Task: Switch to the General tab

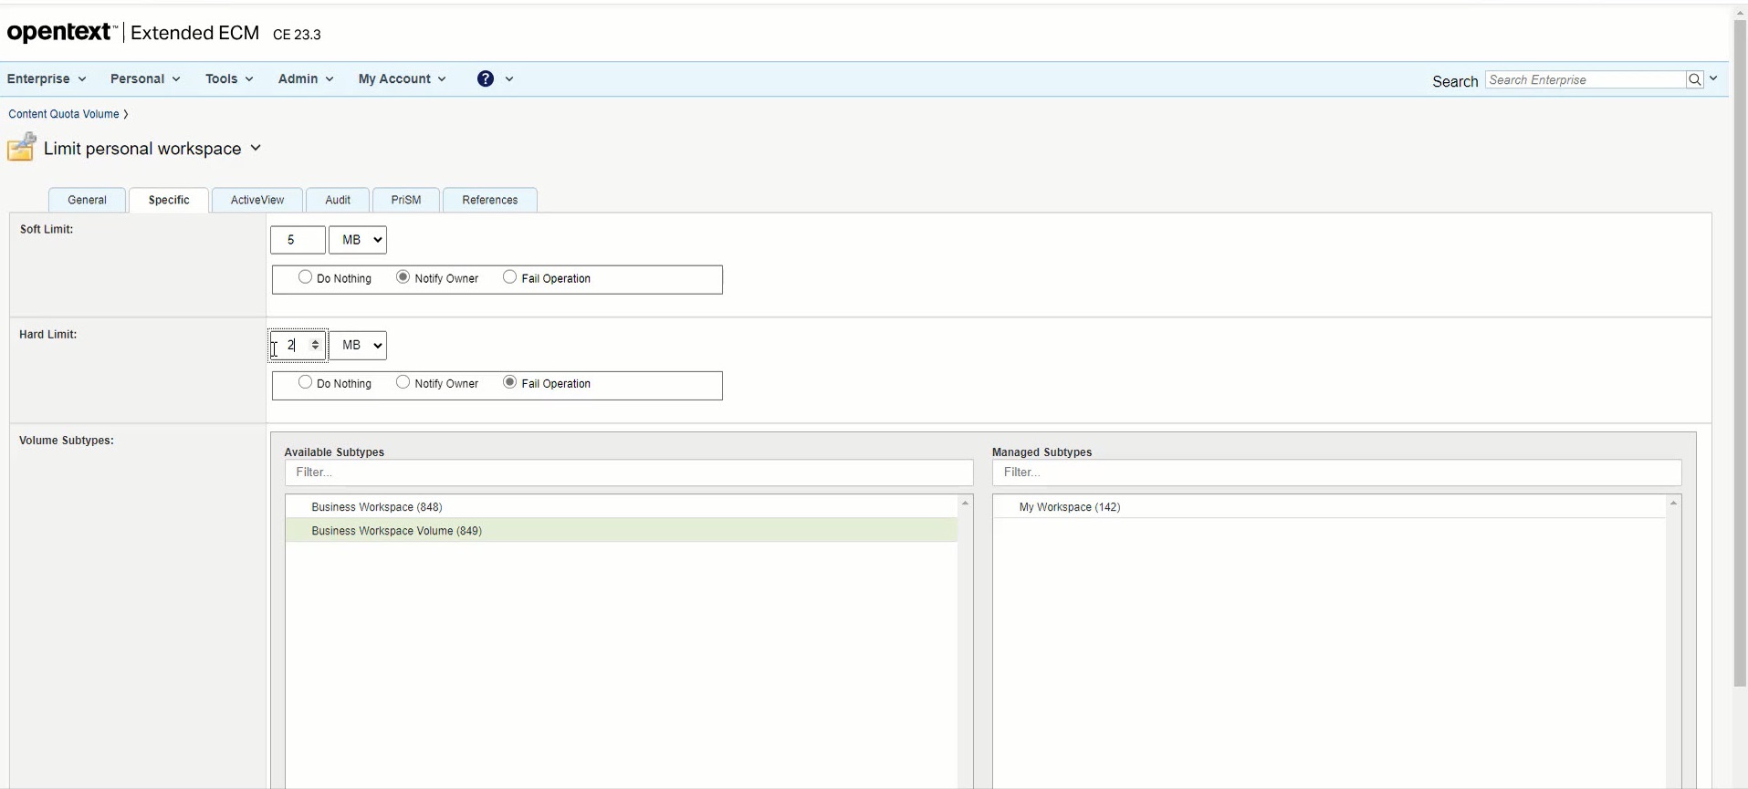Action: tap(87, 200)
